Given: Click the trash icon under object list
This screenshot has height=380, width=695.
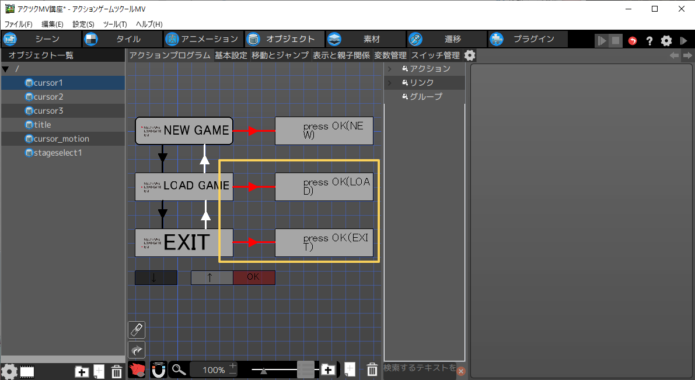Looking at the screenshot, I should pos(116,371).
